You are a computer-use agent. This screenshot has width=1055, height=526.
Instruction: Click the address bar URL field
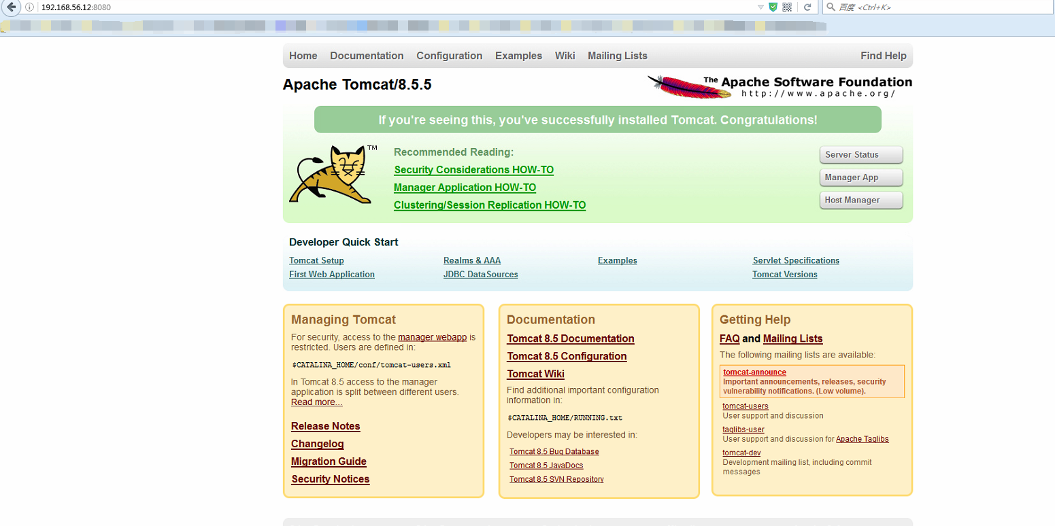[x=395, y=7]
